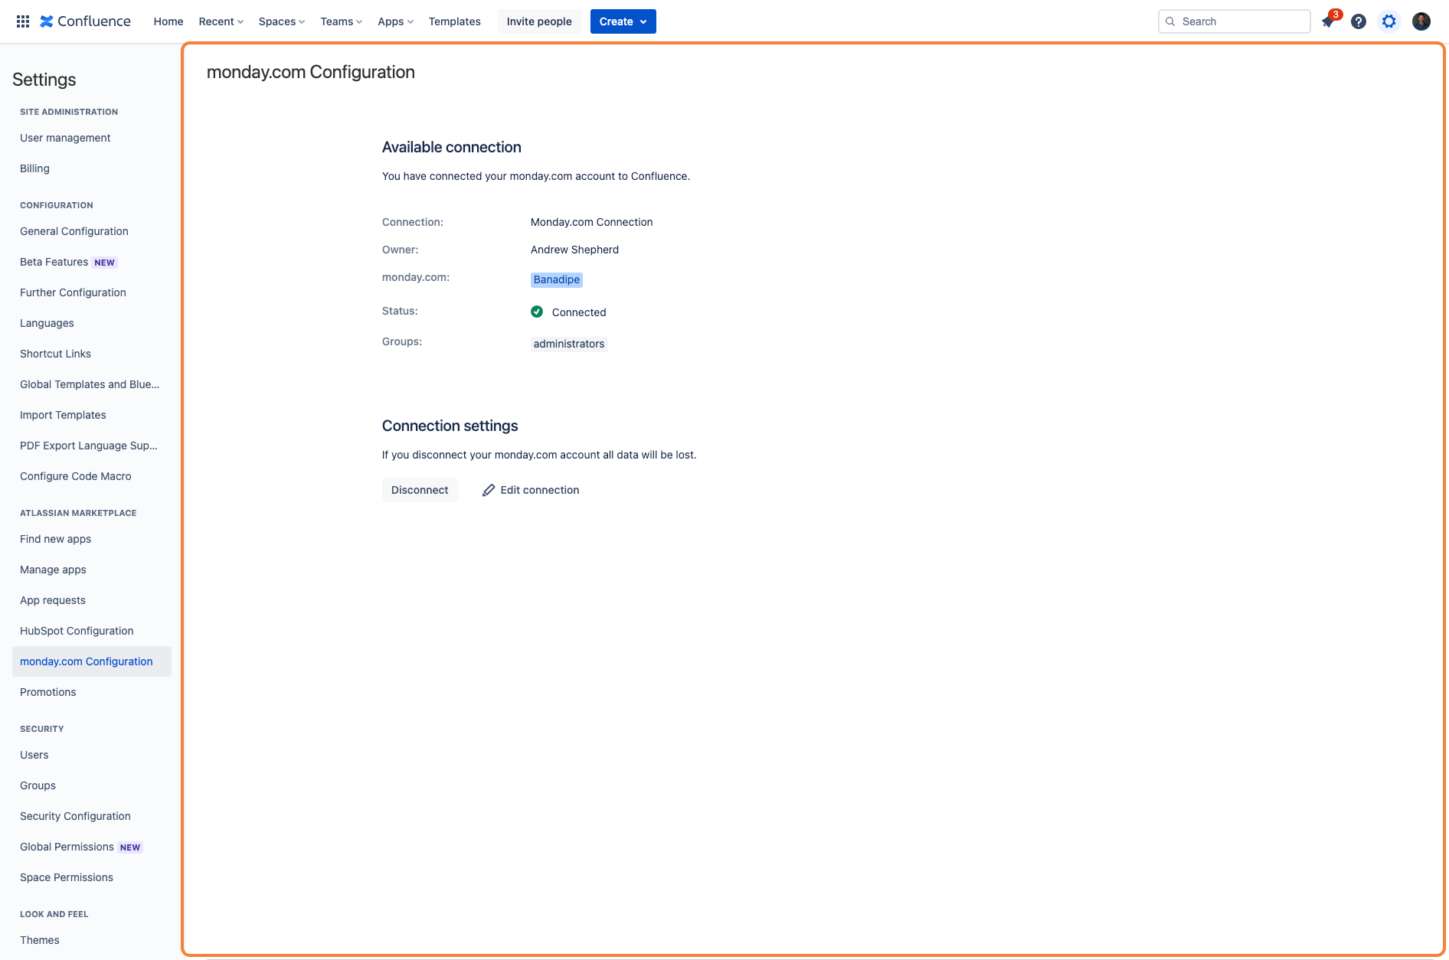Open the app switcher grid icon
Screen dimensions: 1449x960
[x=23, y=21]
